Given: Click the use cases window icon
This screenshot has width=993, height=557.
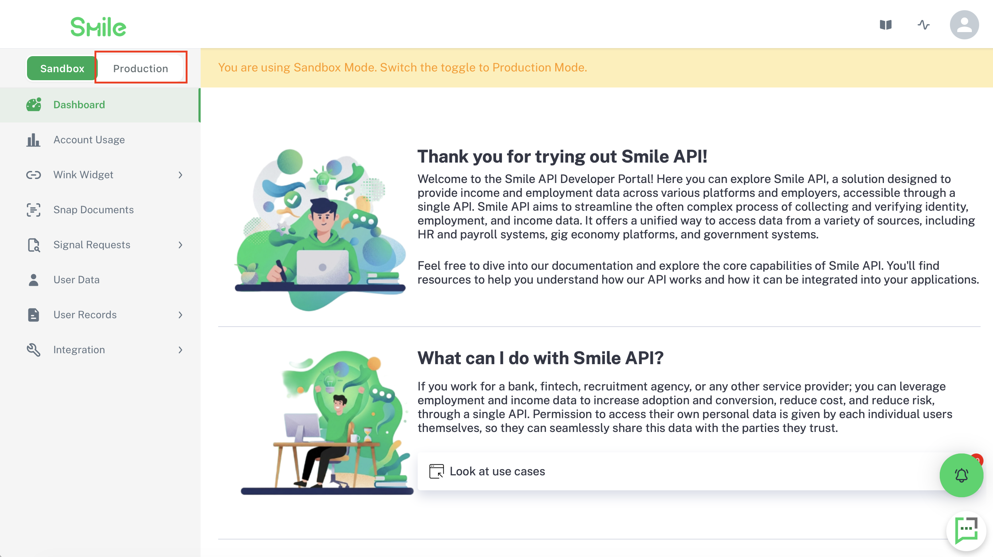Looking at the screenshot, I should [x=436, y=471].
